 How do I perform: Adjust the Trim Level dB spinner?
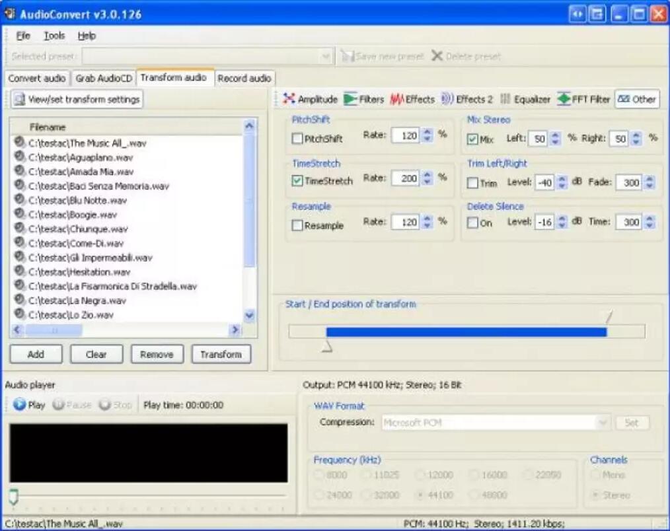pos(562,183)
